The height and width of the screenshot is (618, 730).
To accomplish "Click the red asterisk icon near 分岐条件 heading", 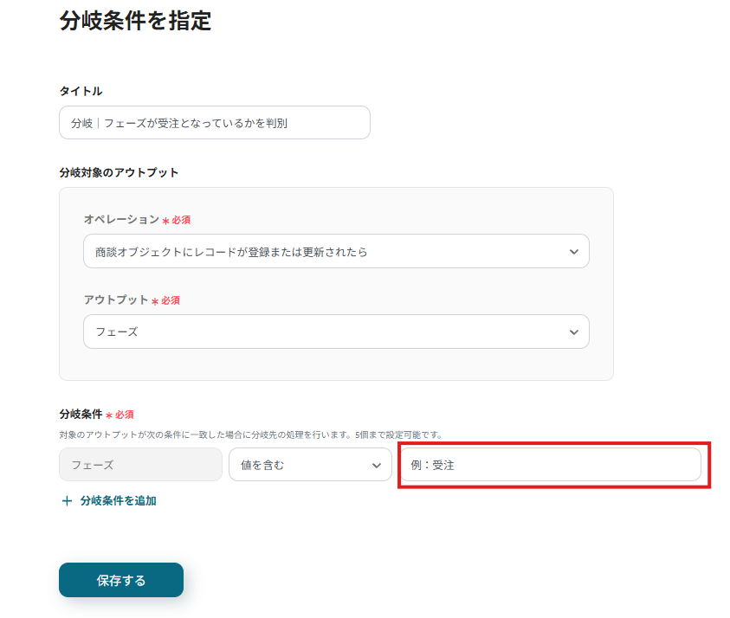I will (111, 415).
